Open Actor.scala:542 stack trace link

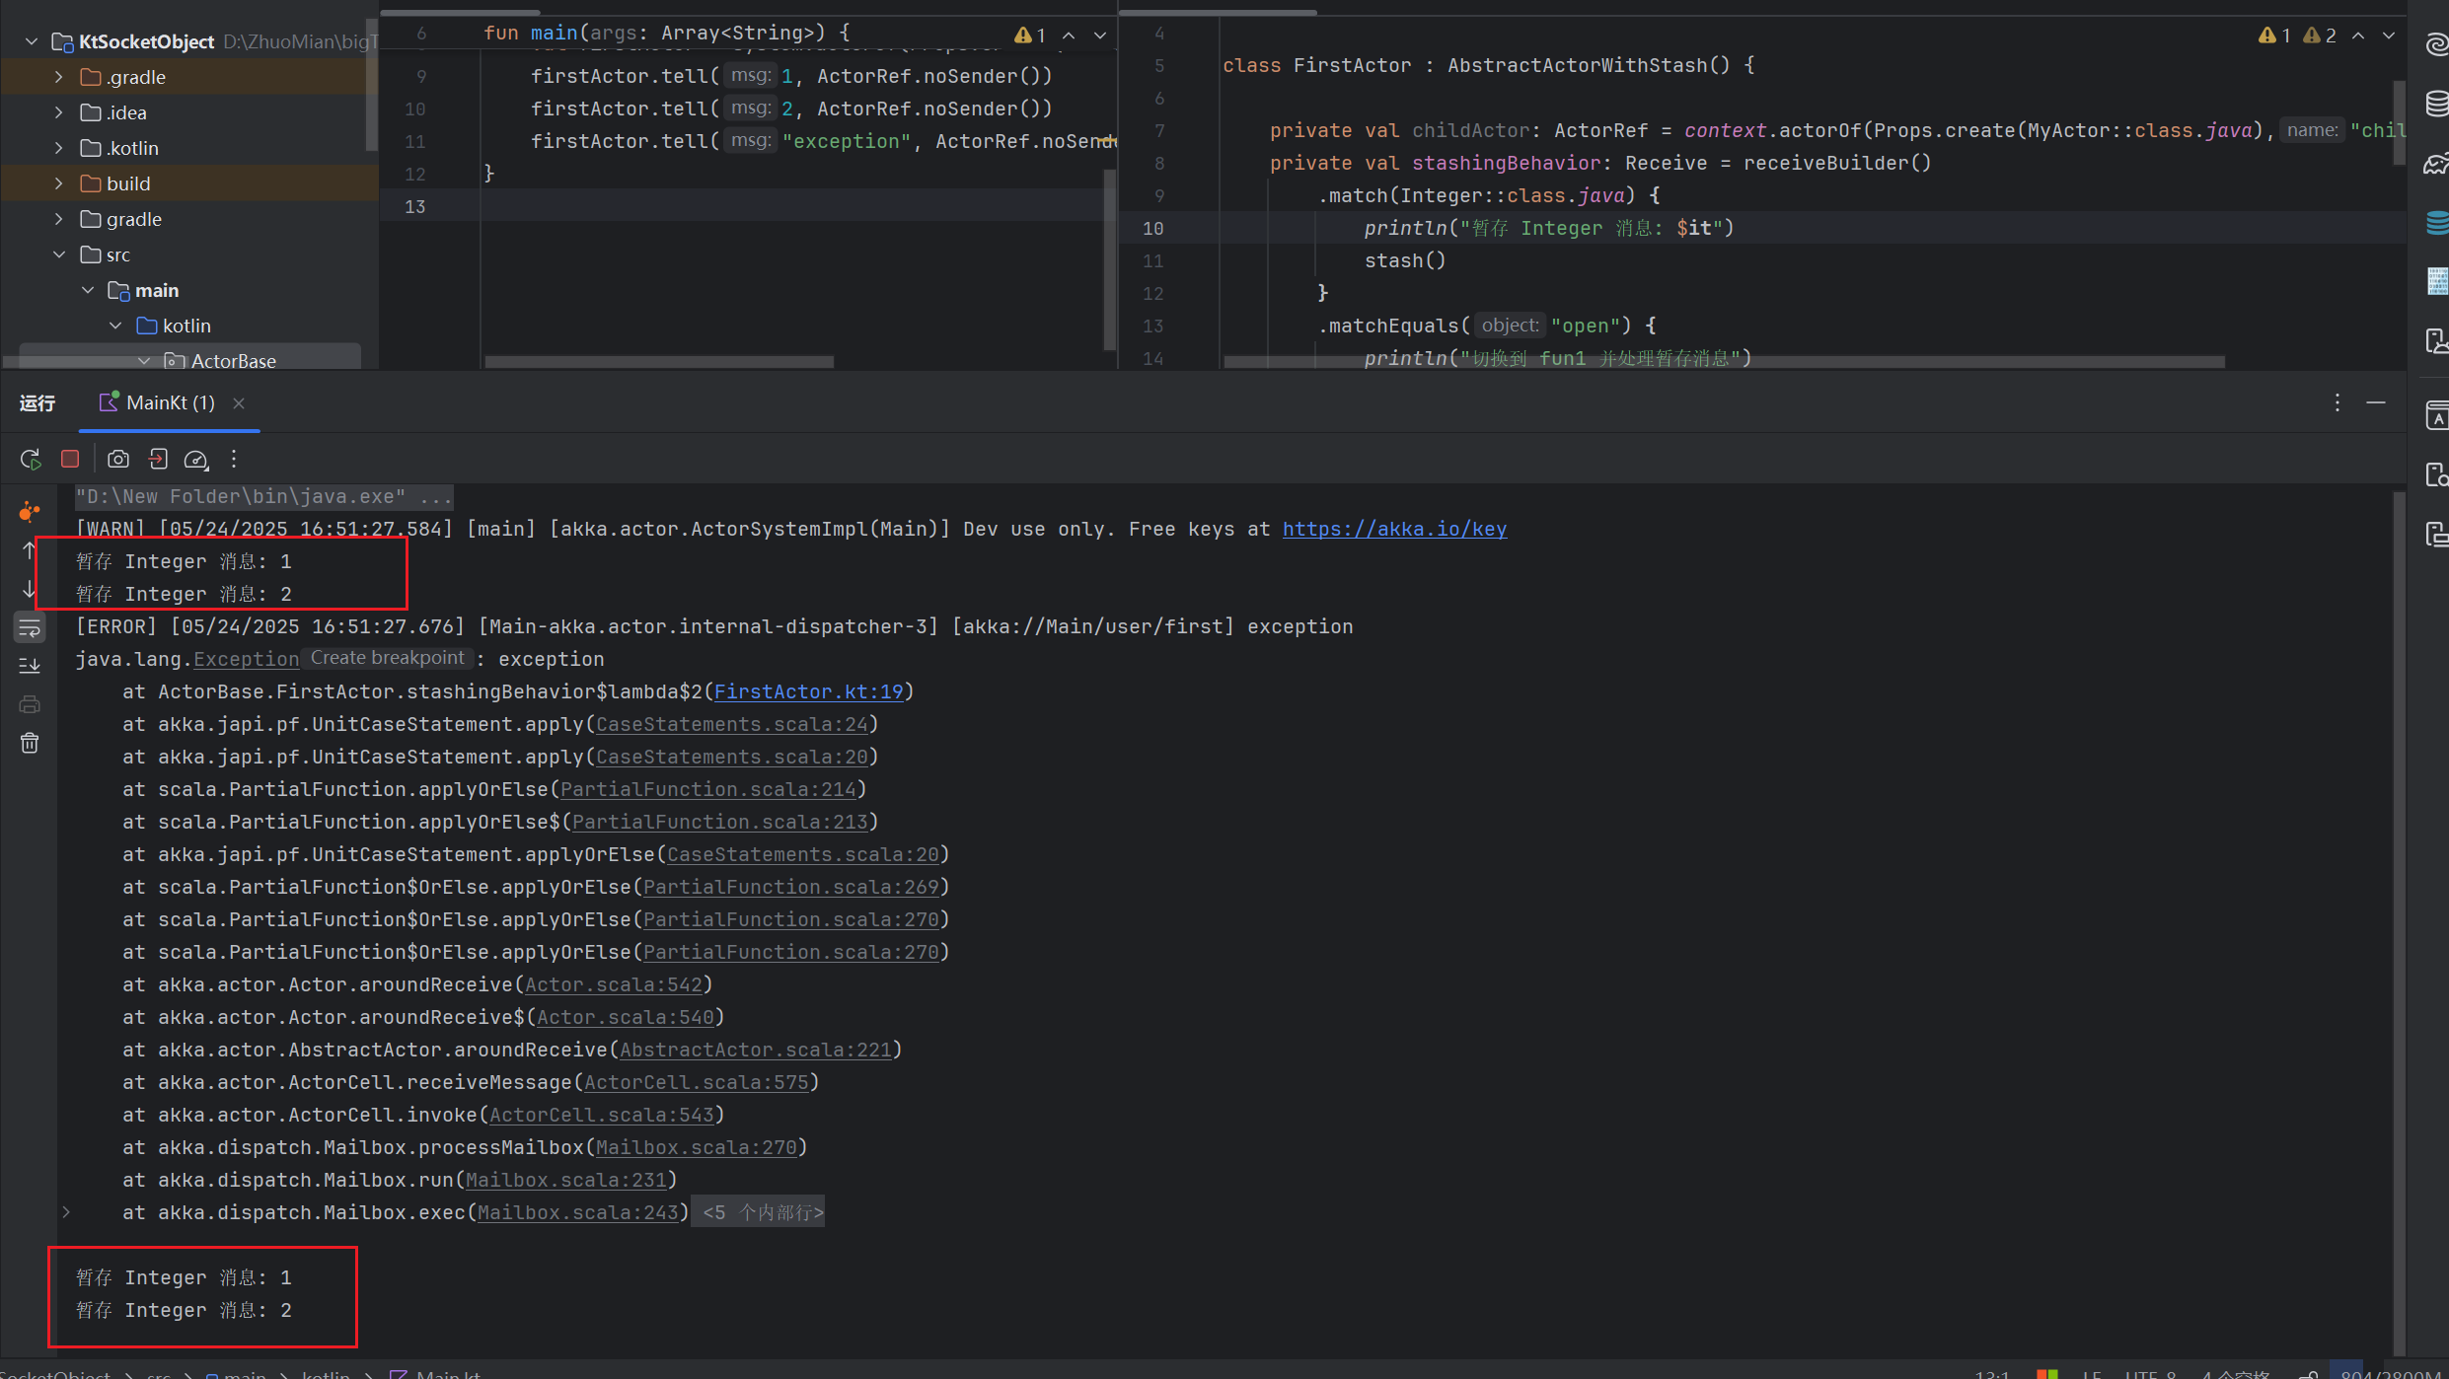tap(613, 984)
